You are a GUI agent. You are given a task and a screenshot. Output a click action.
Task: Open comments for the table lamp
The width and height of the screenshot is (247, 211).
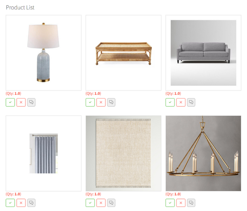point(31,102)
